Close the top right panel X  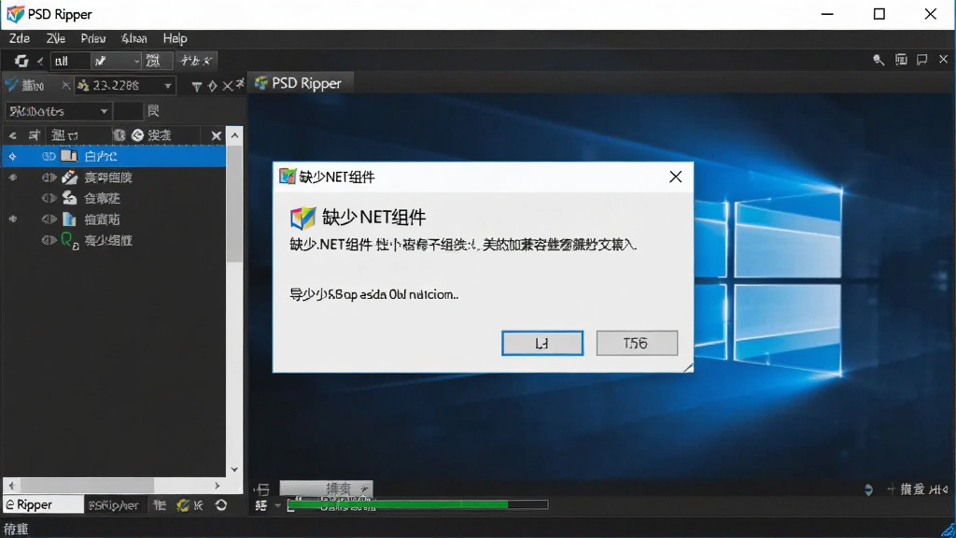click(943, 59)
